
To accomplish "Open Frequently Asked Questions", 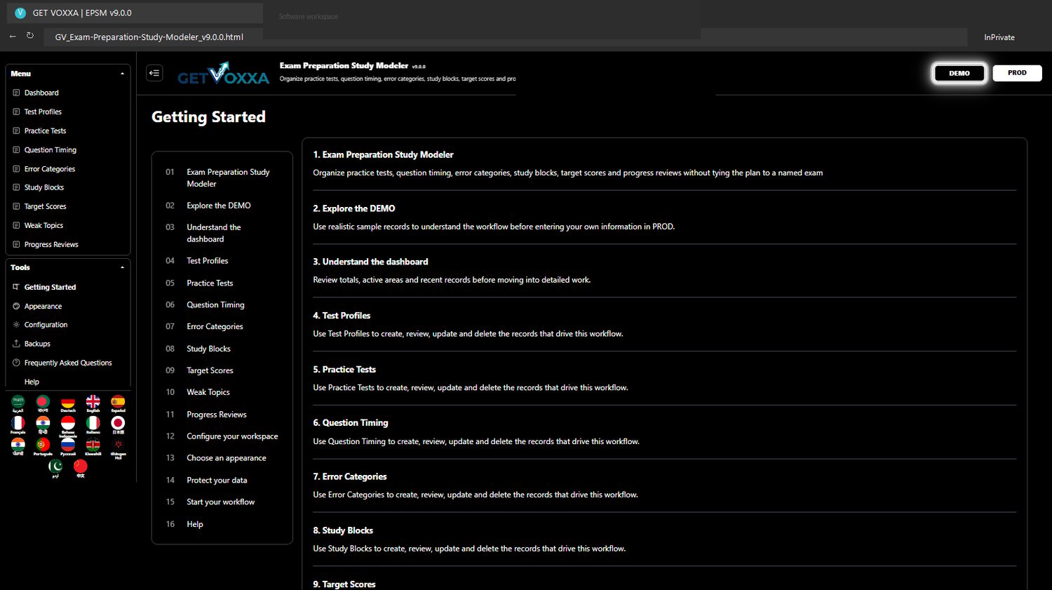I will click(x=68, y=363).
